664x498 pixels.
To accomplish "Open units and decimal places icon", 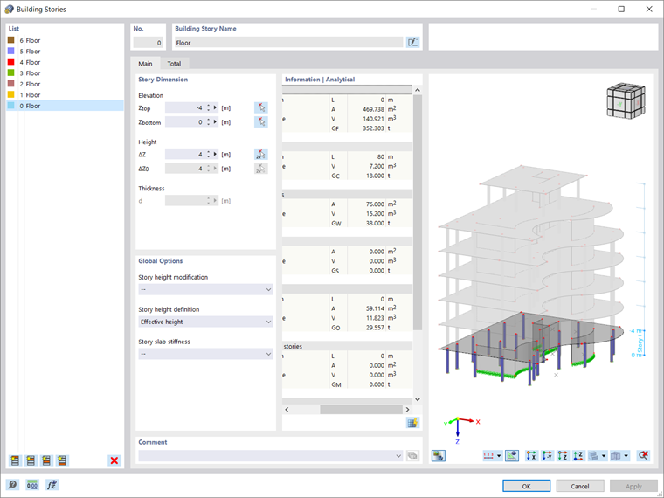I will tap(32, 485).
